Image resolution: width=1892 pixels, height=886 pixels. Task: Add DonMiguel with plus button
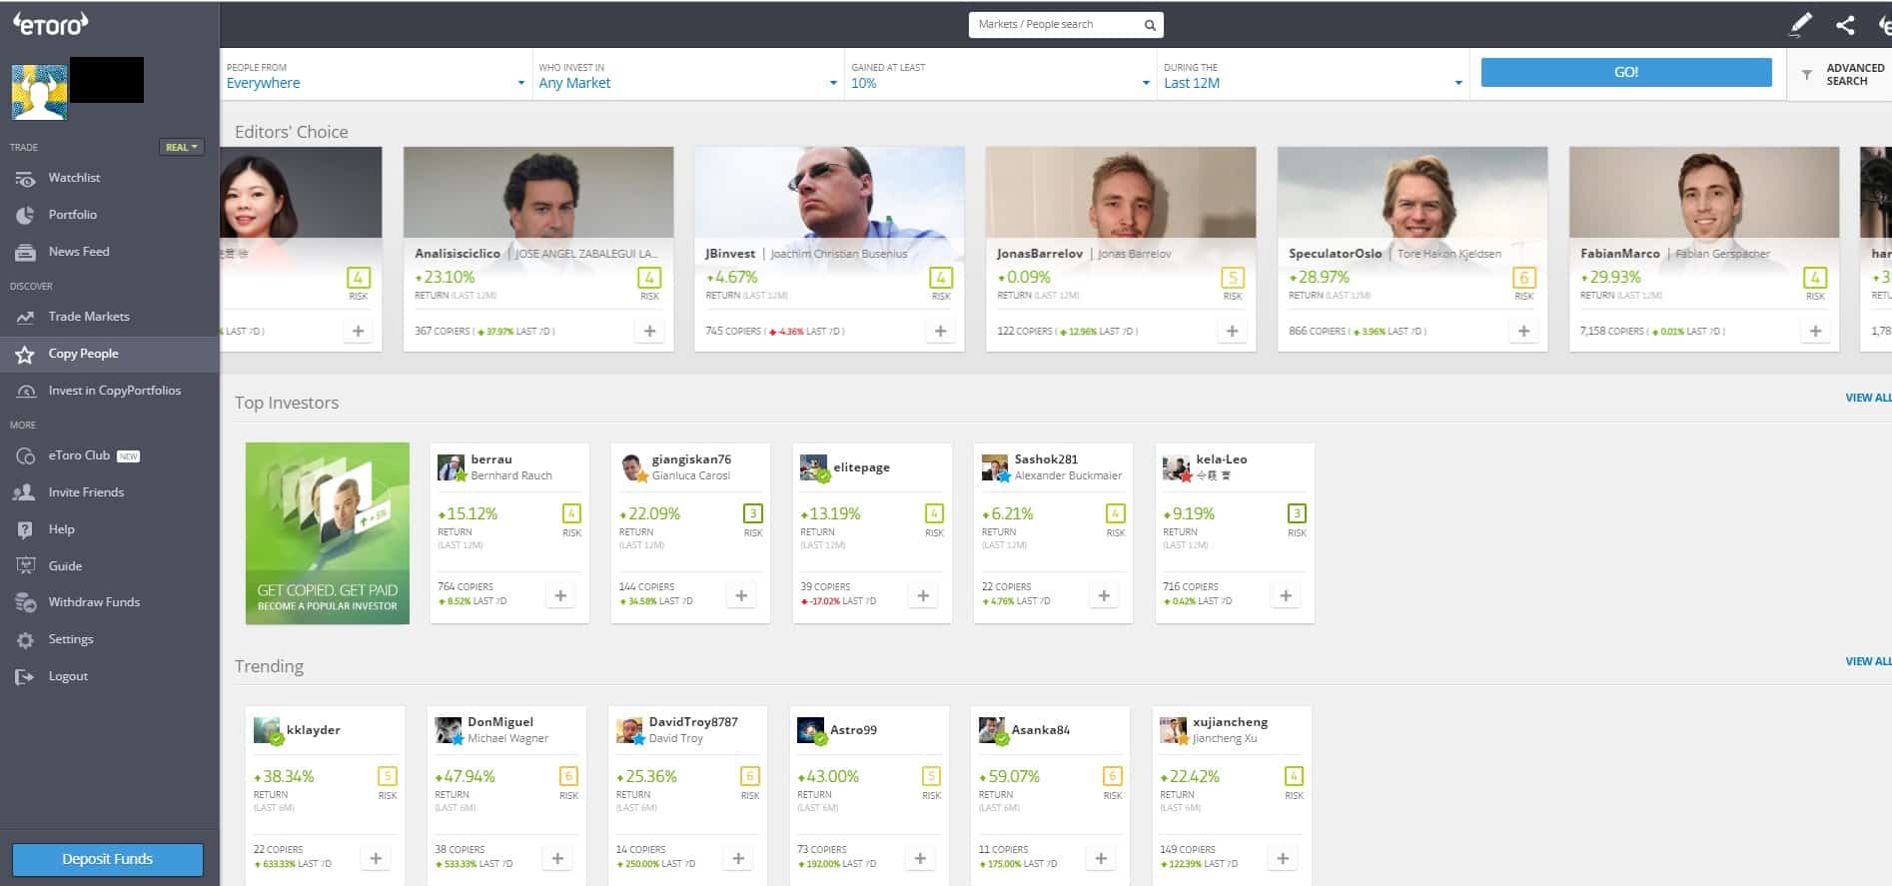pyautogui.click(x=557, y=858)
